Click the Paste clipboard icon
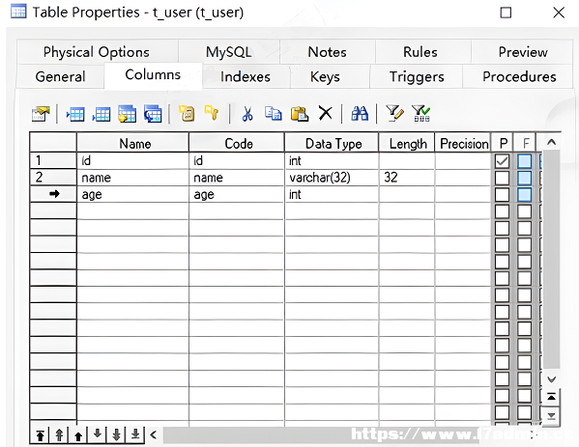 tap(300, 114)
